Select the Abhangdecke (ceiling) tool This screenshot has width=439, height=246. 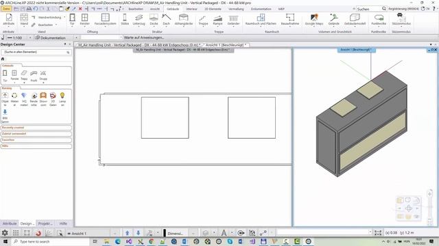tap(184, 20)
